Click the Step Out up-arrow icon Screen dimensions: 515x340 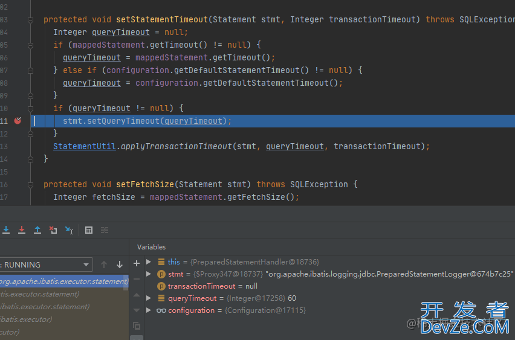[x=37, y=230]
